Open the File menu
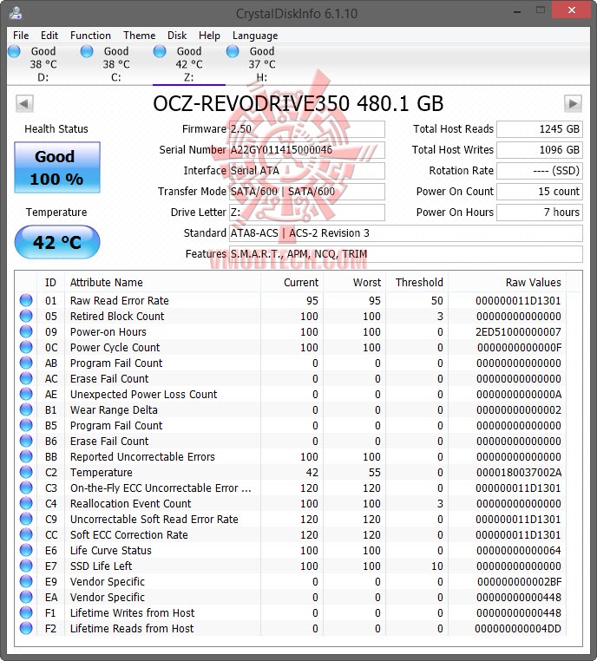Screen dimensions: 597x661 [21, 36]
